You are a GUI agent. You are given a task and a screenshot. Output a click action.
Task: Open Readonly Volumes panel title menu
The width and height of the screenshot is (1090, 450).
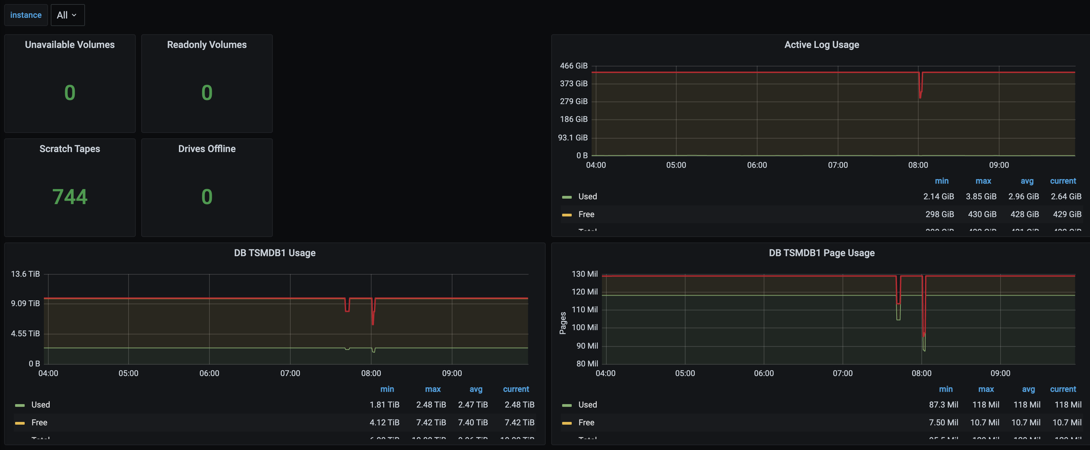point(206,45)
